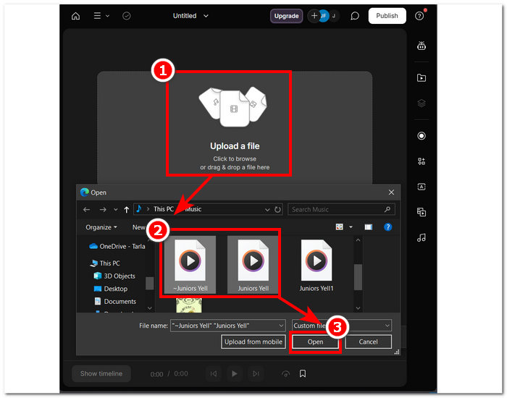Viewport: 507px width, 398px height.
Task: Select the Juniors Yell1 file
Action: click(x=317, y=265)
